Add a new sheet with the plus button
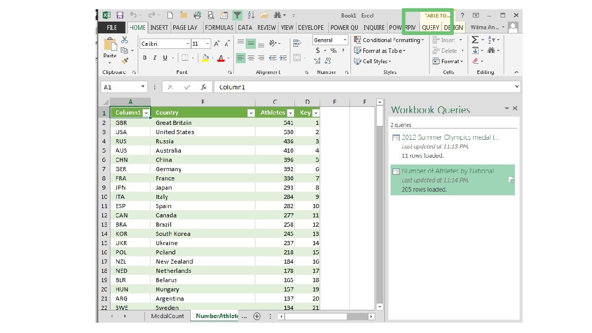The height and width of the screenshot is (333, 592). pos(257,317)
